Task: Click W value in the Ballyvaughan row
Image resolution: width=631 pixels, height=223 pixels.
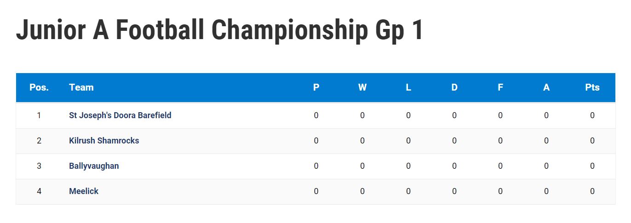Action: click(362, 166)
